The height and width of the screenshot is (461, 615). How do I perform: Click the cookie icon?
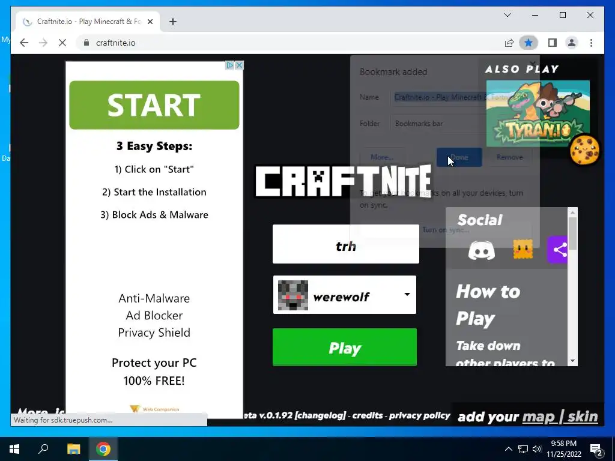(584, 149)
